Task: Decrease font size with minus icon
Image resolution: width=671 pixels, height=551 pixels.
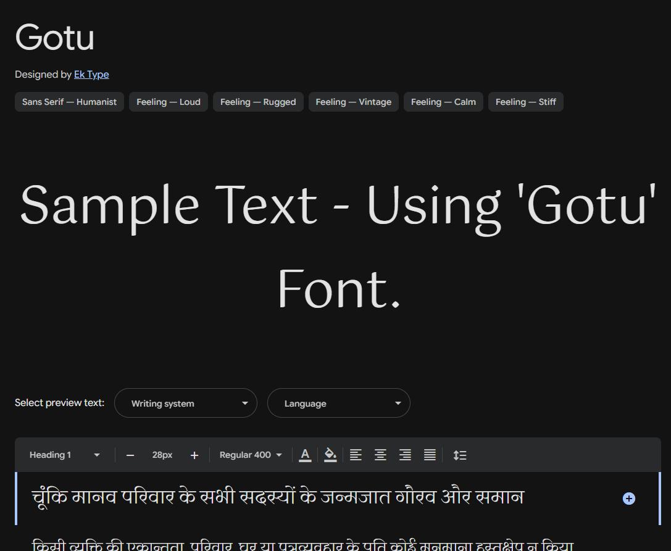Action: click(x=130, y=455)
